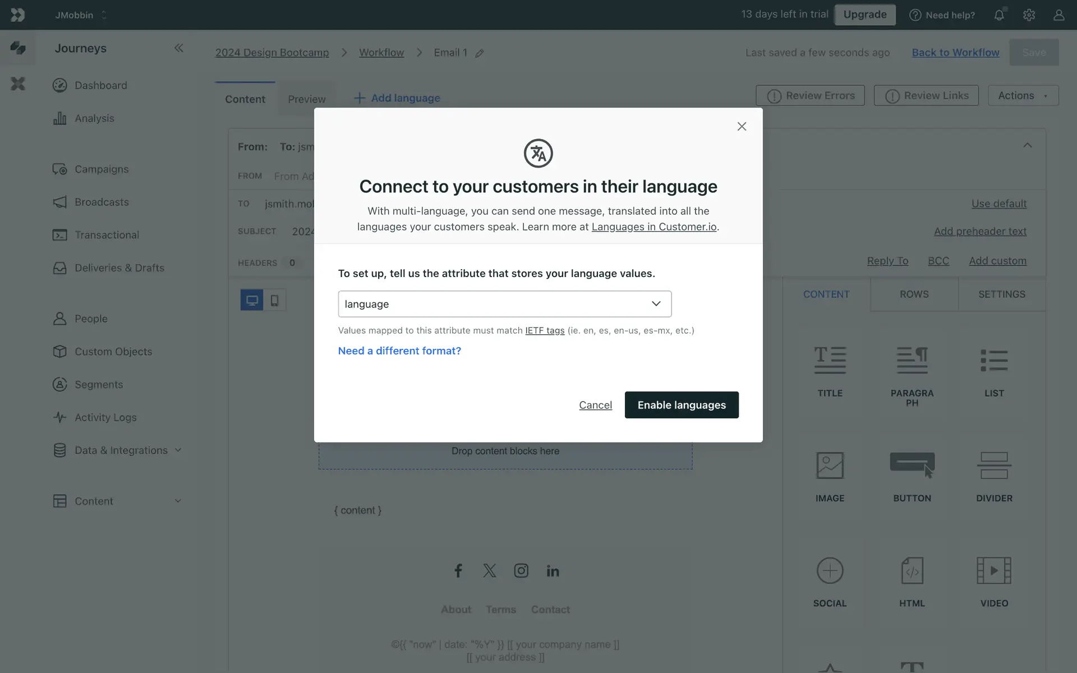Open notifications bell icon
The height and width of the screenshot is (673, 1077).
(x=999, y=15)
